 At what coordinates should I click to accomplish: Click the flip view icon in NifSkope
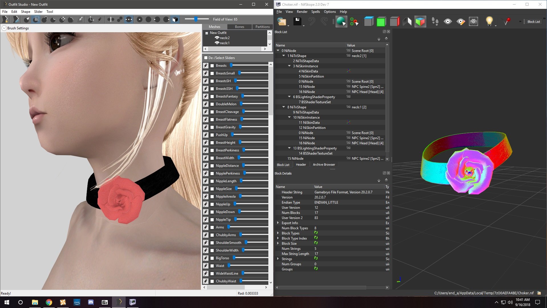tap(407, 22)
